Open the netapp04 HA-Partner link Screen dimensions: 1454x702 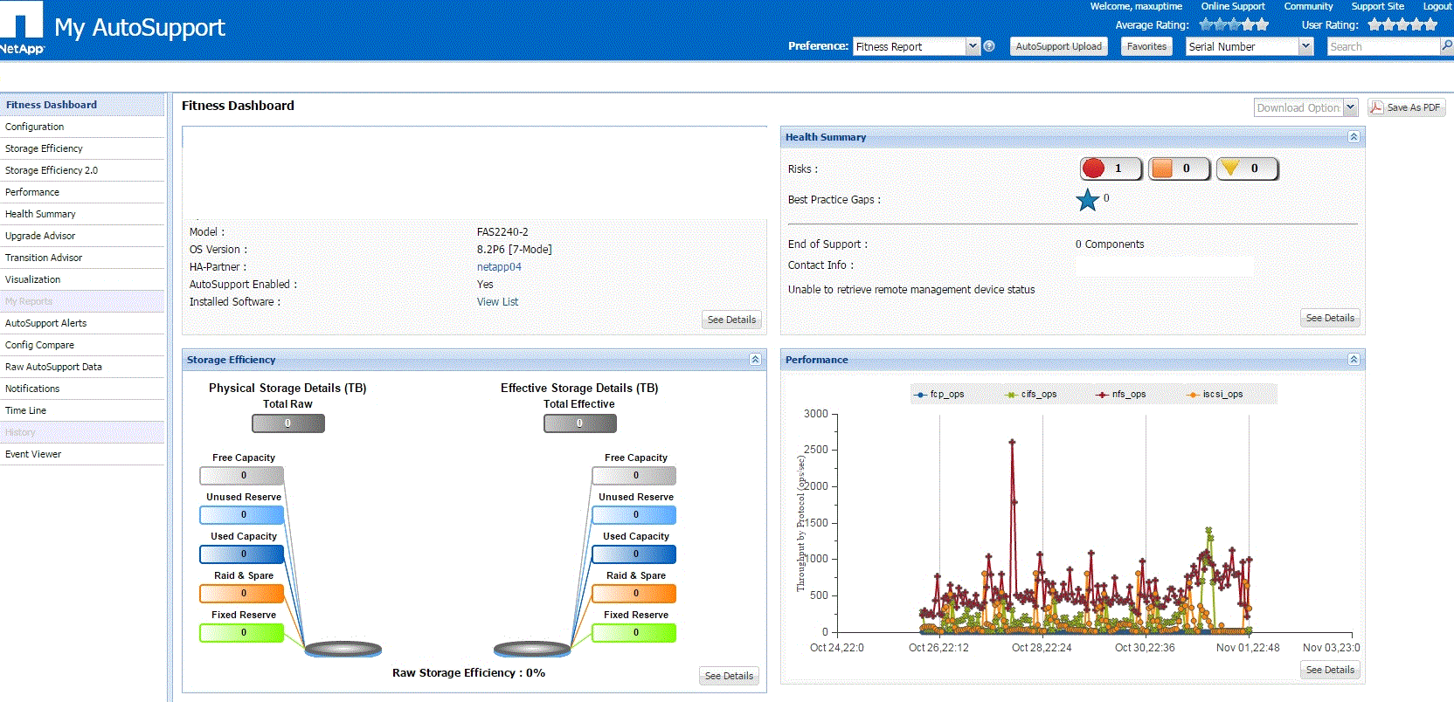pos(499,267)
